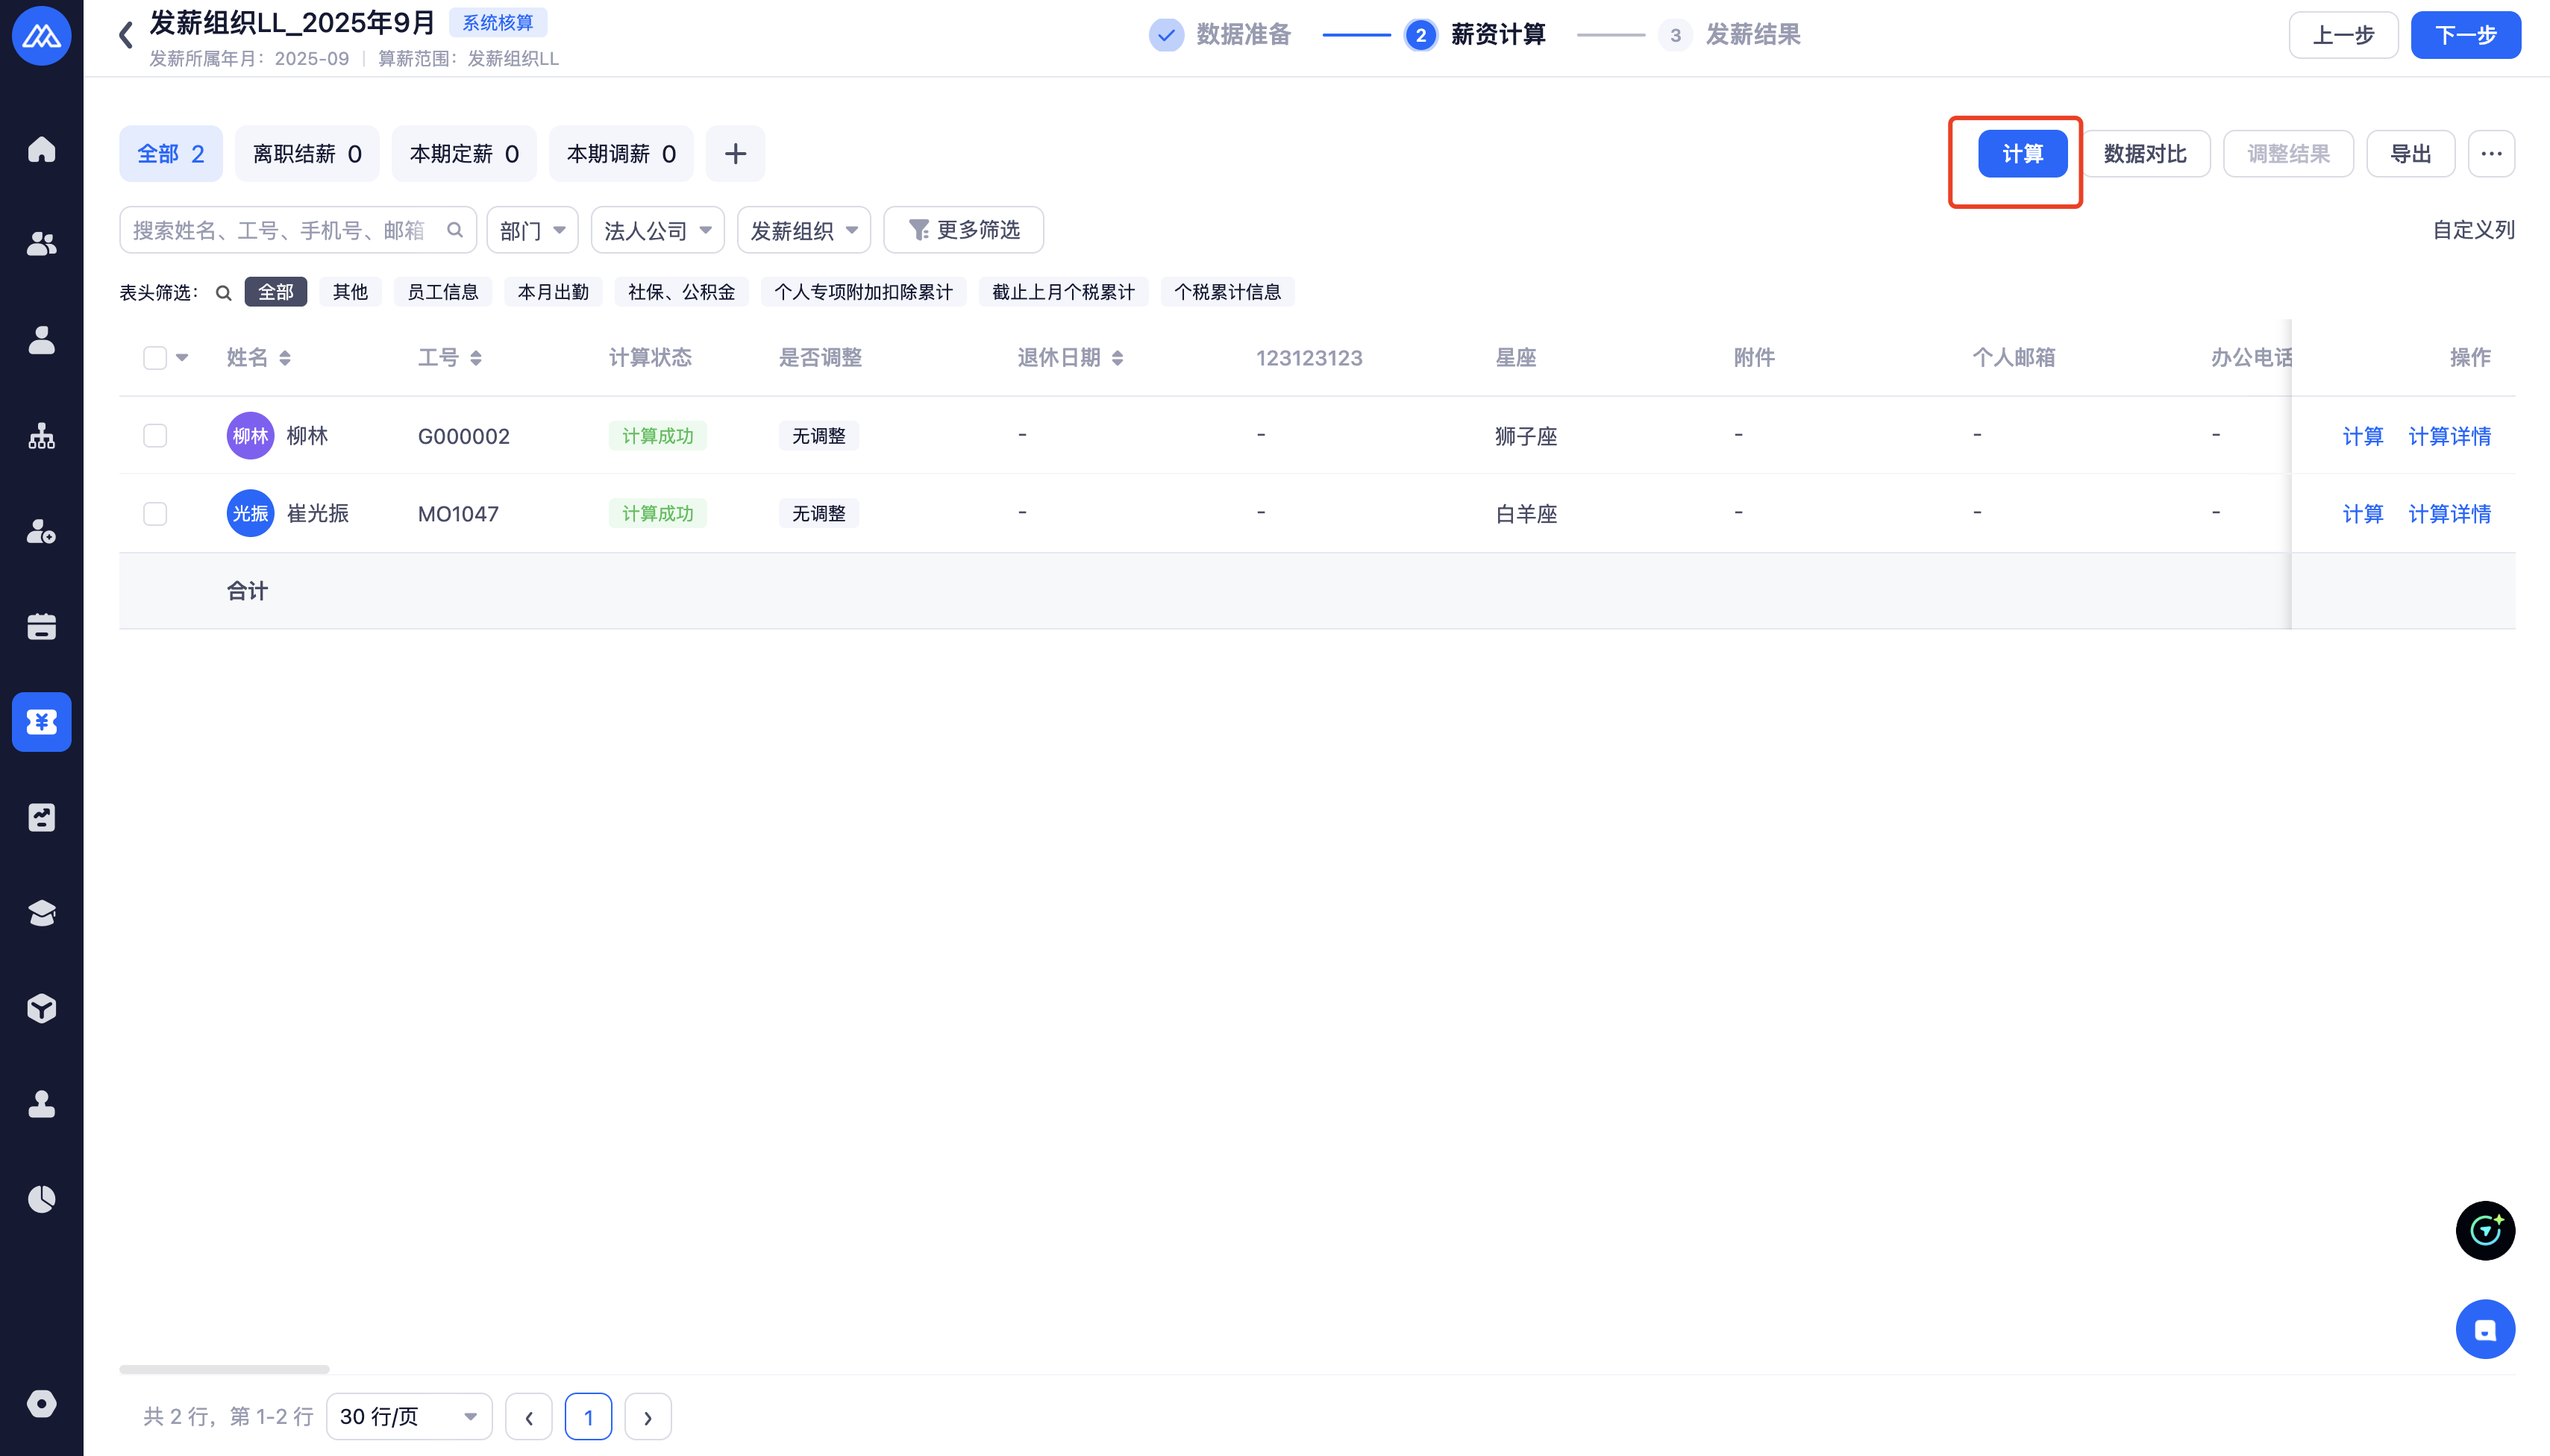Open the AI assistant floating icon

pyautogui.click(x=2484, y=1230)
